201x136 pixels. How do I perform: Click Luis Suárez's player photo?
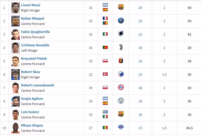click(15, 114)
